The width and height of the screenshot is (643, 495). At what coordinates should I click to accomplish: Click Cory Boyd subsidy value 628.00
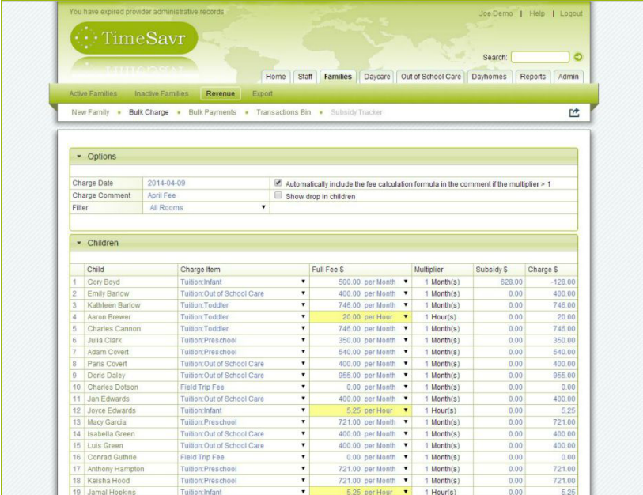(x=512, y=282)
